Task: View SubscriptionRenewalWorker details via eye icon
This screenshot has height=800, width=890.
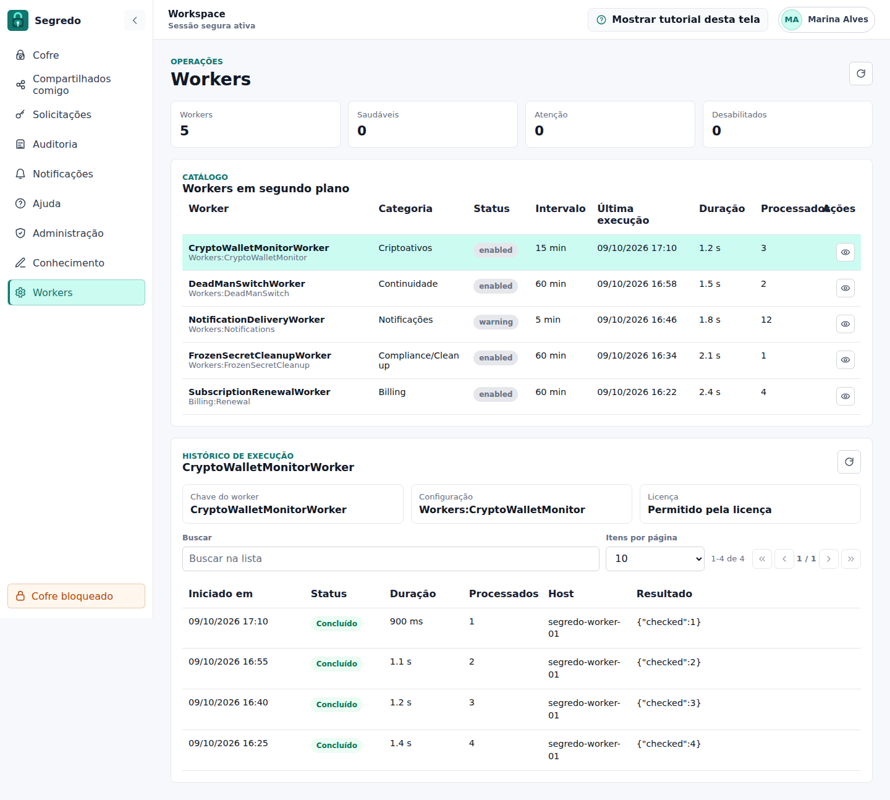Action: point(845,396)
